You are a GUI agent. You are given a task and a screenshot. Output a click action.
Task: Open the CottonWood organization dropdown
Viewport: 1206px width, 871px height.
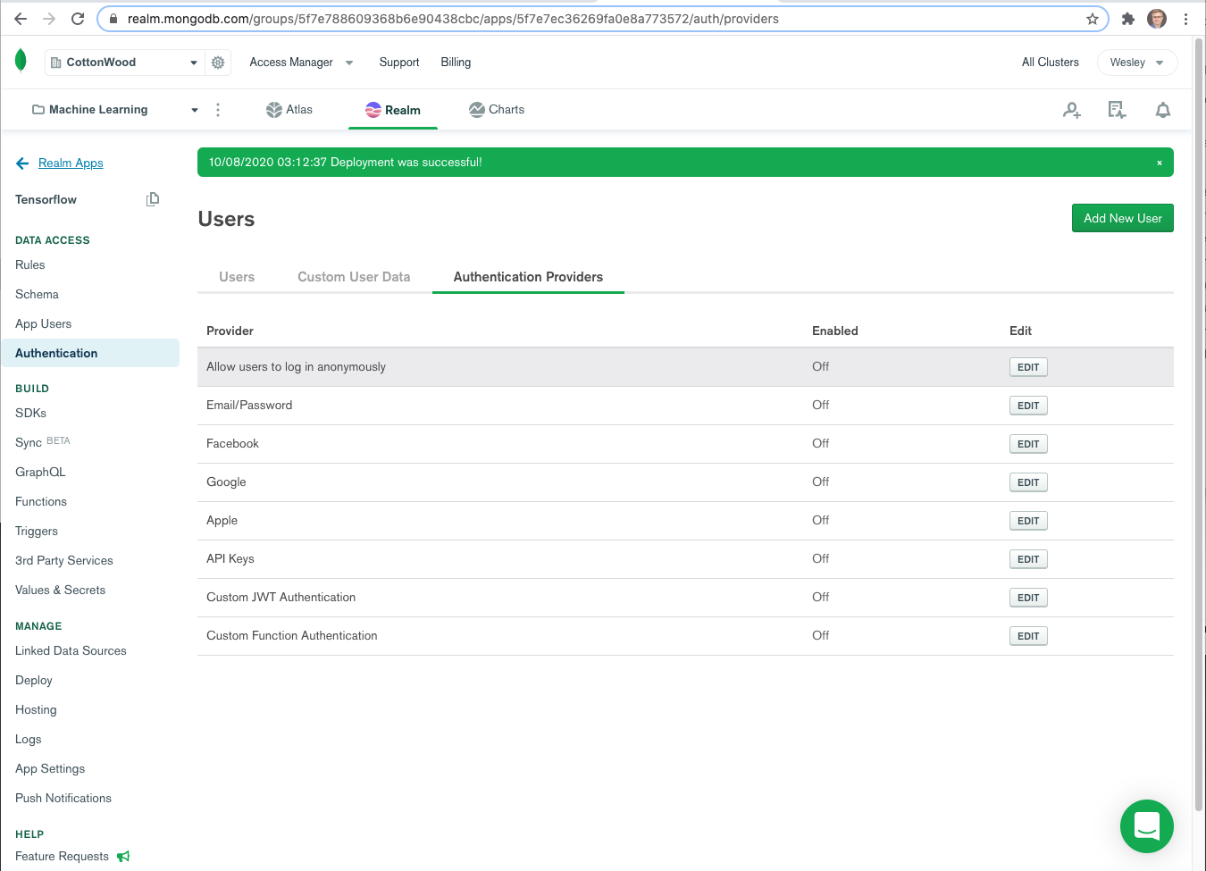tap(124, 63)
